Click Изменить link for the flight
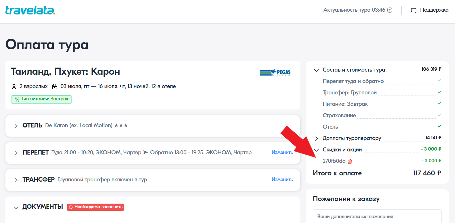The image size is (455, 223). (282, 153)
